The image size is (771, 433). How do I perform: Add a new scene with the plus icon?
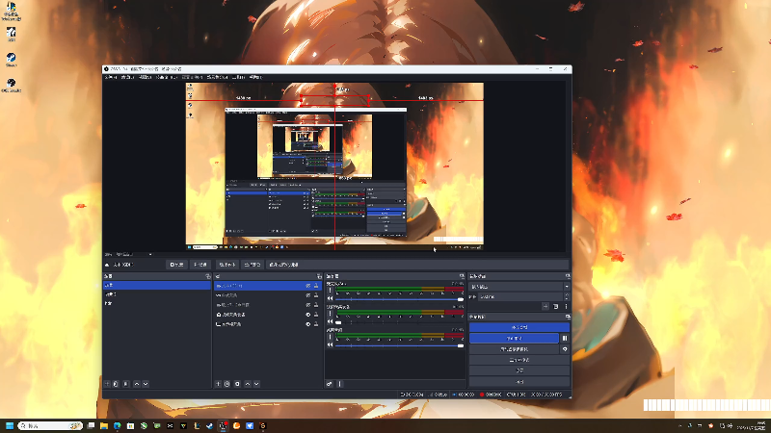[107, 384]
